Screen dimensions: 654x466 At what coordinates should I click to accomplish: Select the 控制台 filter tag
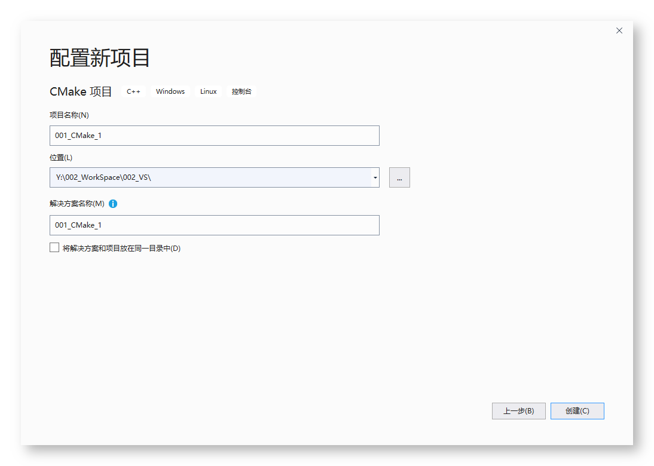point(242,91)
